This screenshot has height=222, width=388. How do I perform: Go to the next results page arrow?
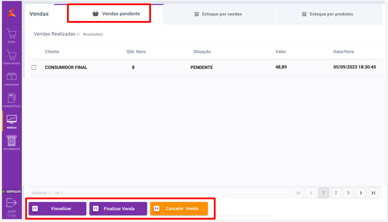(x=361, y=193)
